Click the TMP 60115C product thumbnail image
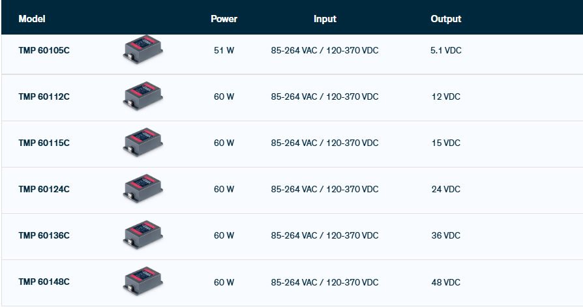Image resolution: width=583 pixels, height=307 pixels. pyautogui.click(x=143, y=143)
